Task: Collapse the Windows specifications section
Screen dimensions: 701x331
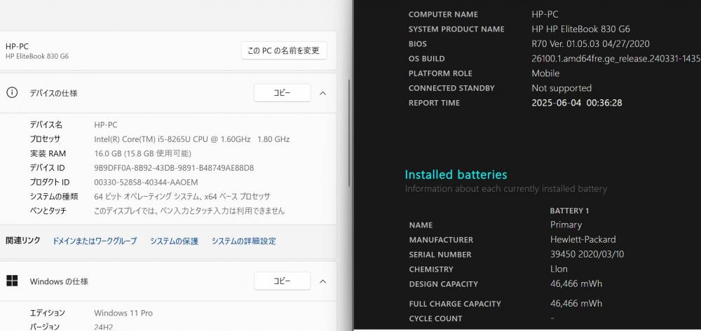Action: [x=322, y=281]
